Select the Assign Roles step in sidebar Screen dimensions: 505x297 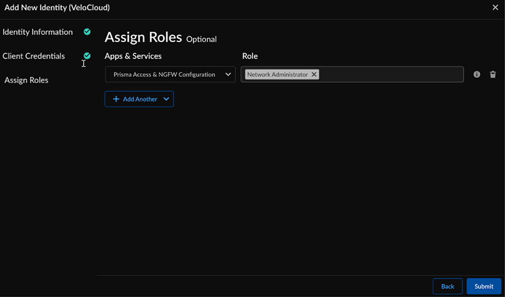pos(26,80)
